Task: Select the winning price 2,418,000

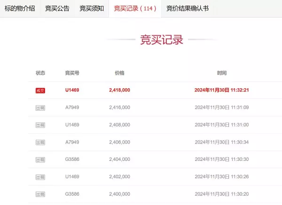Action: [119, 90]
